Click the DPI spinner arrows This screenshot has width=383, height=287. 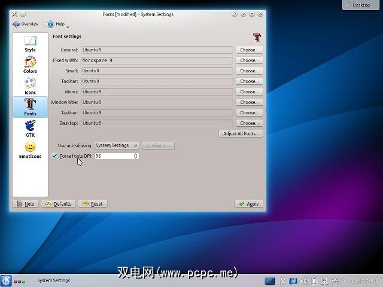tap(136, 156)
